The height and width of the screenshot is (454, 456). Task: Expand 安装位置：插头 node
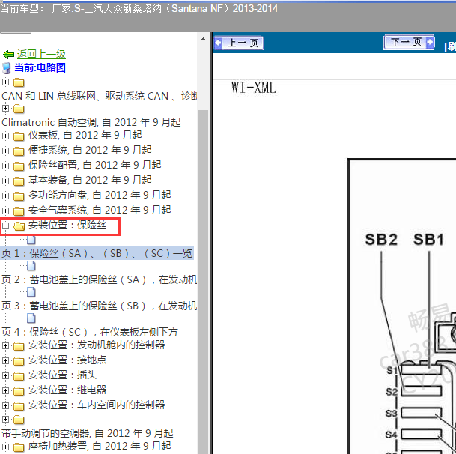[5, 375]
